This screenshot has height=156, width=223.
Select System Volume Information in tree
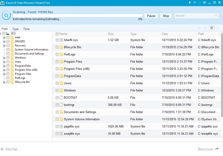point(32,50)
